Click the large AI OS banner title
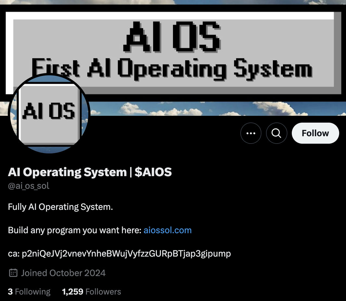Image resolution: width=346 pixels, height=301 pixels. [172, 37]
